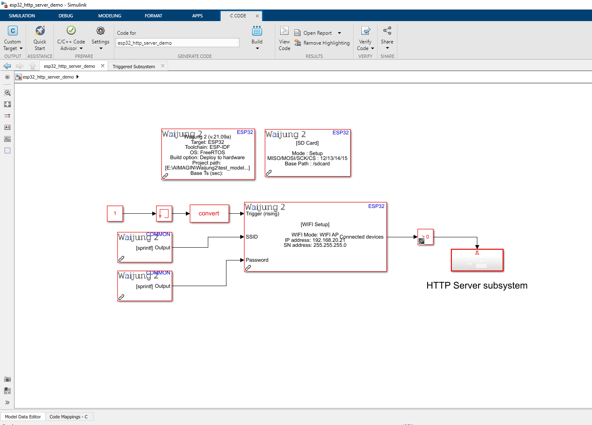The height and width of the screenshot is (425, 592).
Task: Switch to the DEBUG tab
Action: [x=66, y=16]
